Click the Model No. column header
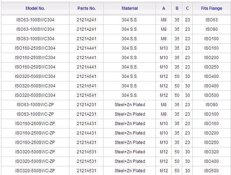This screenshot has width=231, height=175. click(35, 8)
